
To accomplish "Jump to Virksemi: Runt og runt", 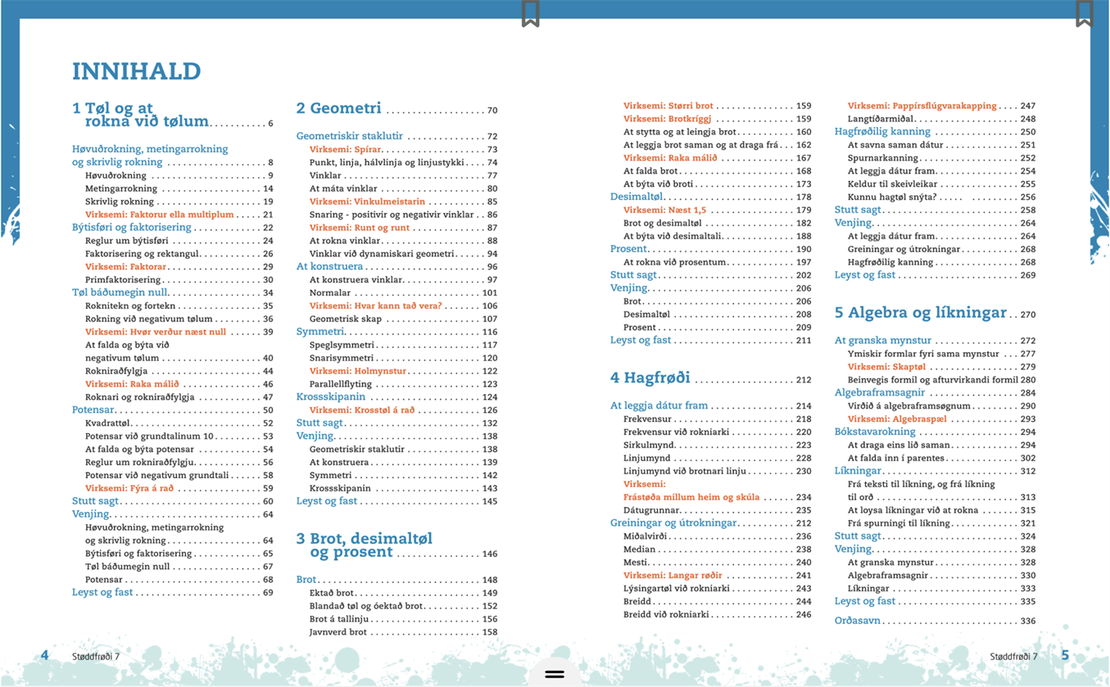I will [x=403, y=228].
